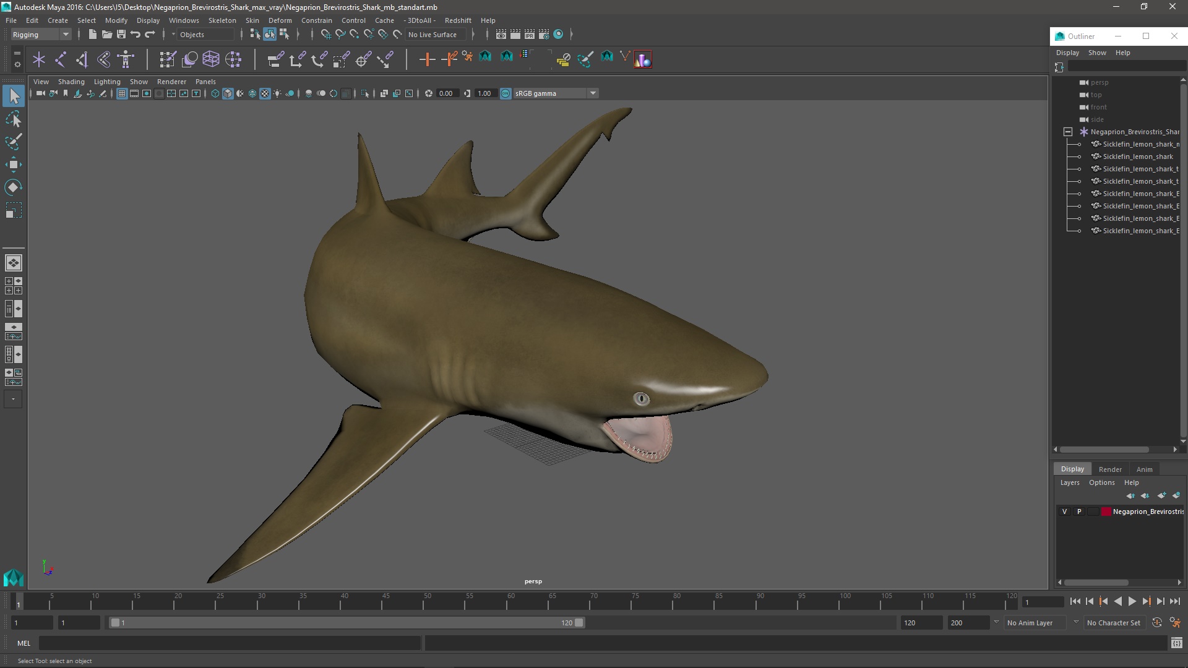Open the Script Editor icon
Screen dimensions: 1188x668
[x=1176, y=643]
